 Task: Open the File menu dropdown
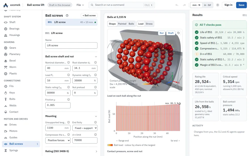[80, 5]
